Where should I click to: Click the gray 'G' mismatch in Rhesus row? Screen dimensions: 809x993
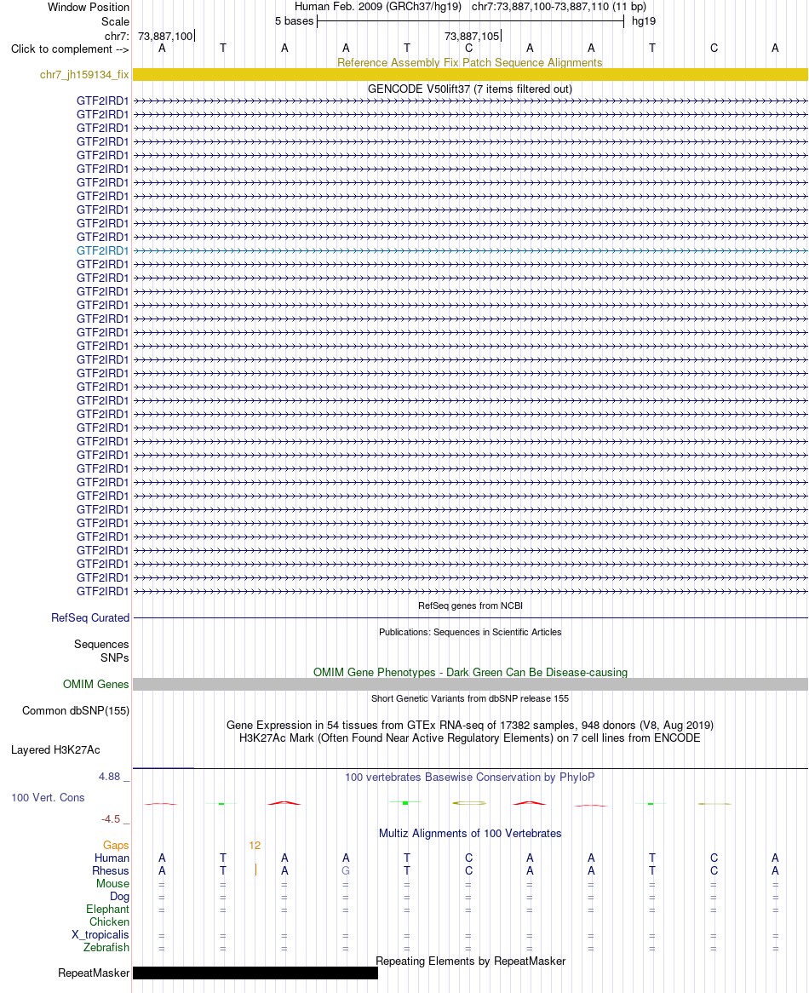pyautogui.click(x=346, y=870)
